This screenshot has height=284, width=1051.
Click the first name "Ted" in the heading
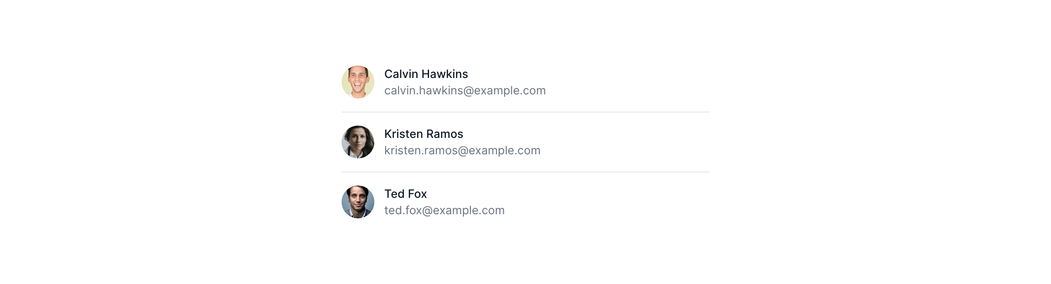tap(394, 194)
